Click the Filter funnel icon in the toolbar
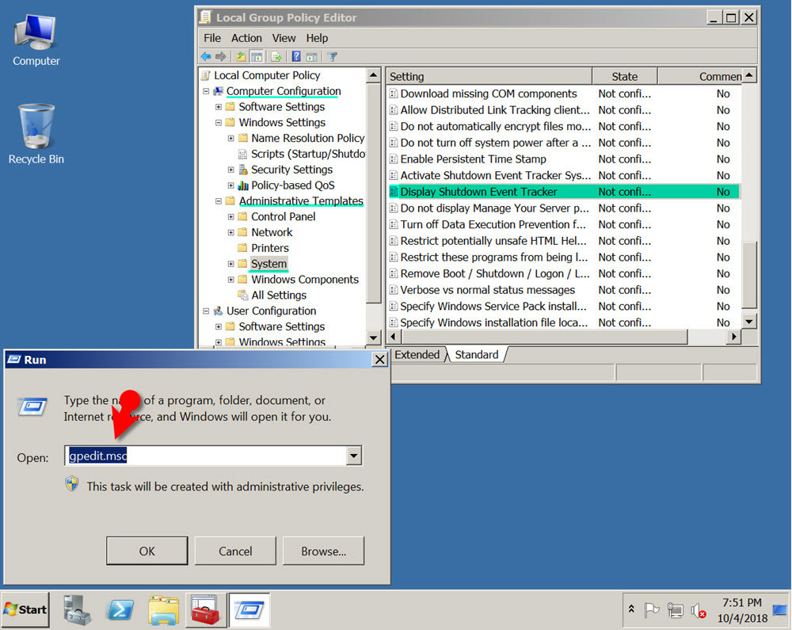This screenshot has width=792, height=630. (333, 56)
